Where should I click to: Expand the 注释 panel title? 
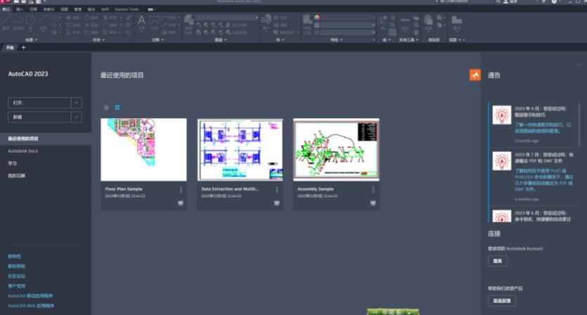coord(157,39)
